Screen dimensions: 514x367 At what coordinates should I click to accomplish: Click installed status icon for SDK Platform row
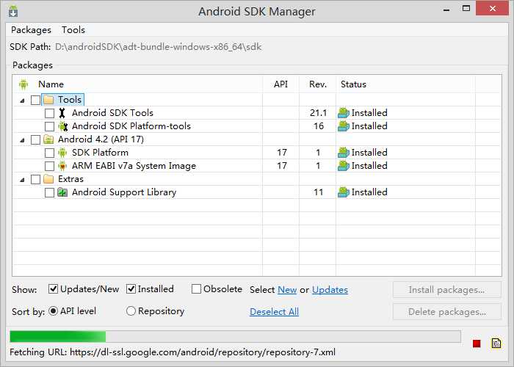(x=344, y=153)
